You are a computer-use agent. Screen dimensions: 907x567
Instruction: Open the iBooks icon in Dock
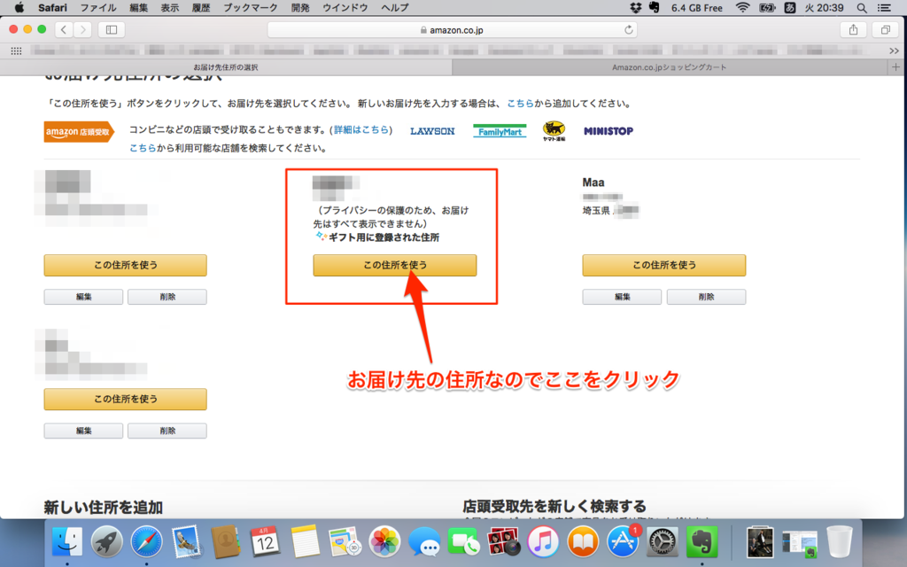(x=583, y=542)
